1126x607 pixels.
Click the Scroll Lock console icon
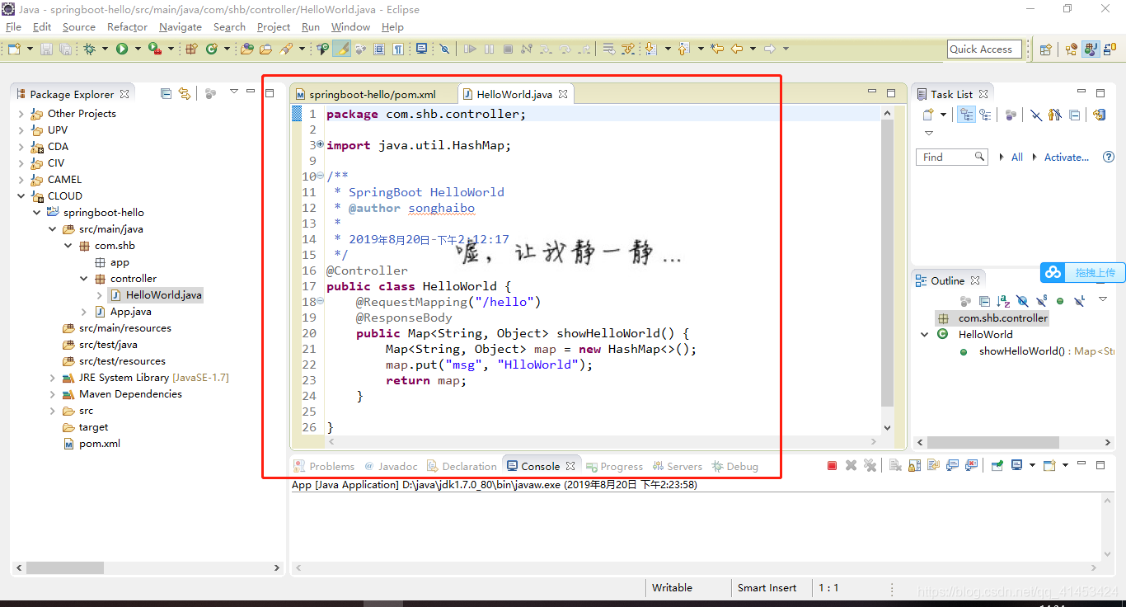click(914, 465)
